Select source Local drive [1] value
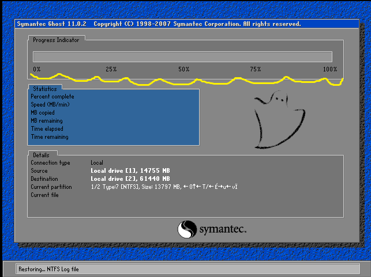This screenshot has width=371, height=277. click(130, 171)
